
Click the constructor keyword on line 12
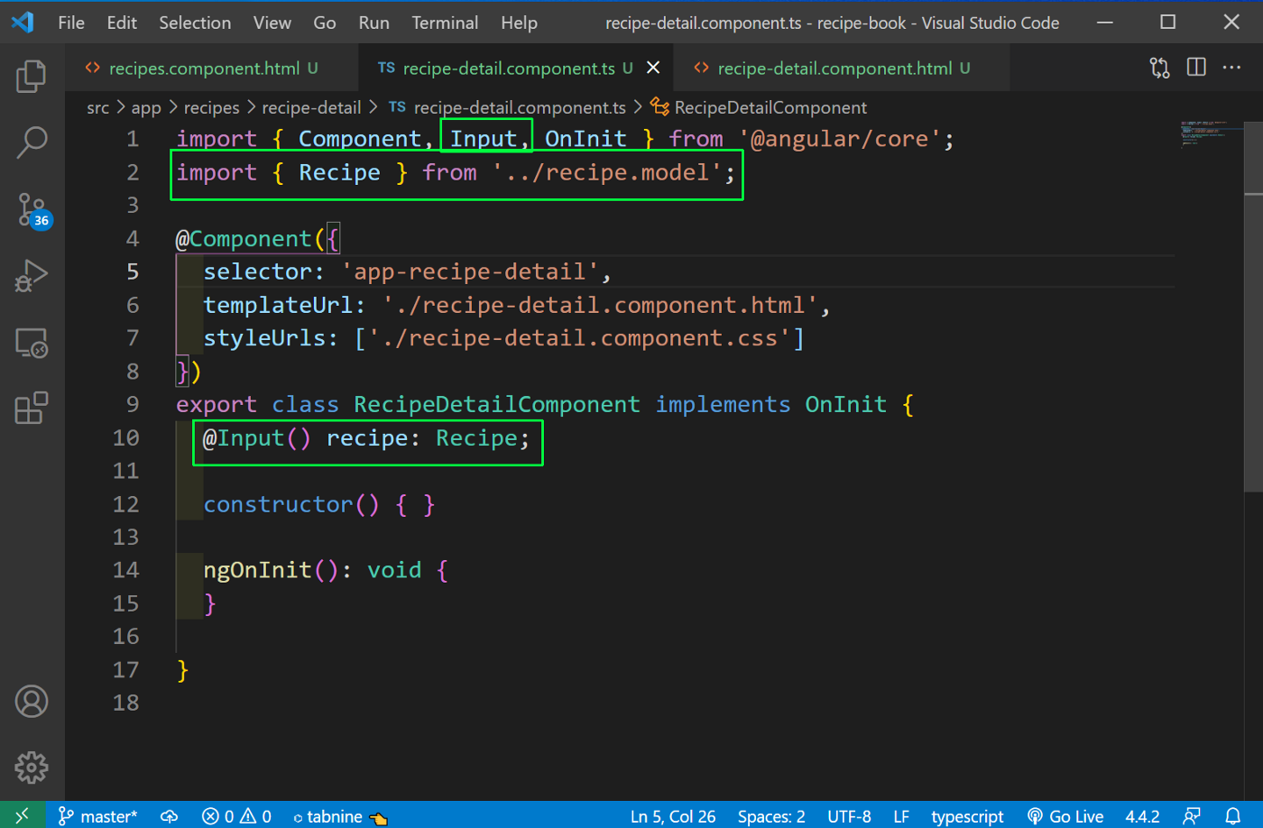tap(278, 504)
